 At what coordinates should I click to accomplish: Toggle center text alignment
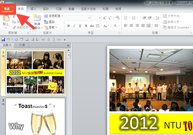click(131, 26)
